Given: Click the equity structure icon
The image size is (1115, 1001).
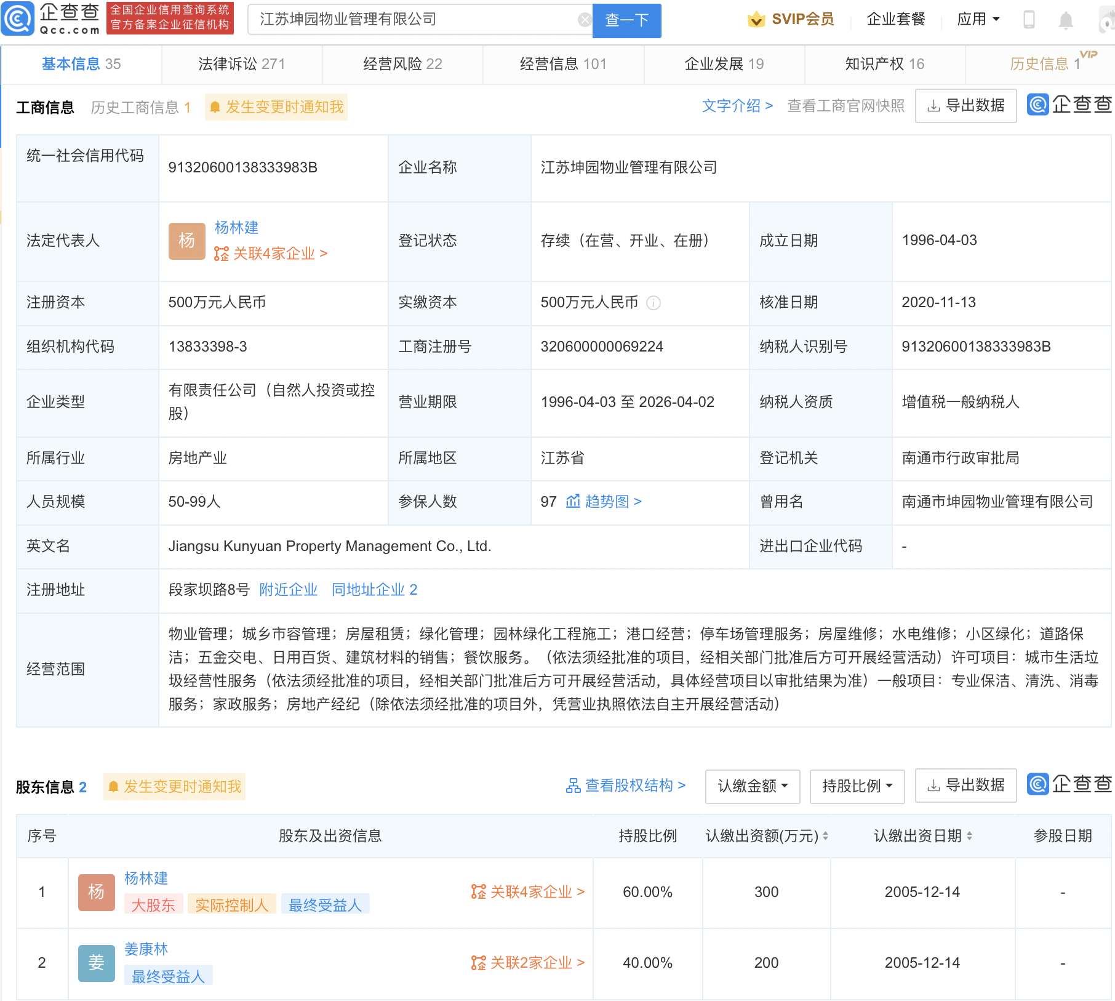Looking at the screenshot, I should click(573, 786).
